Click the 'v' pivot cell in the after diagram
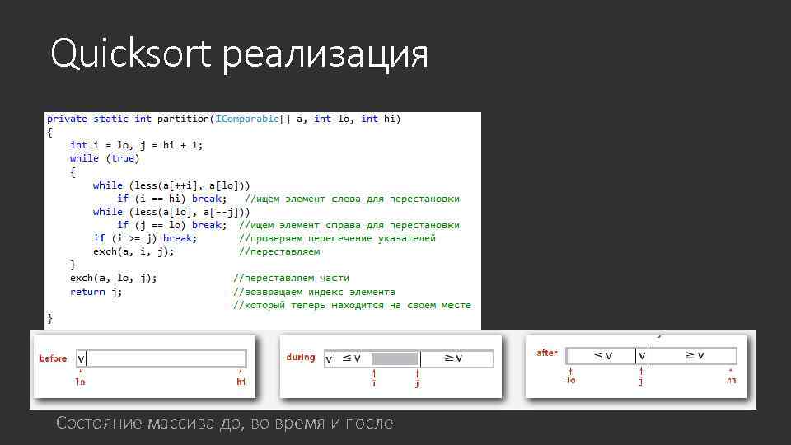791x445 pixels. [x=642, y=356]
